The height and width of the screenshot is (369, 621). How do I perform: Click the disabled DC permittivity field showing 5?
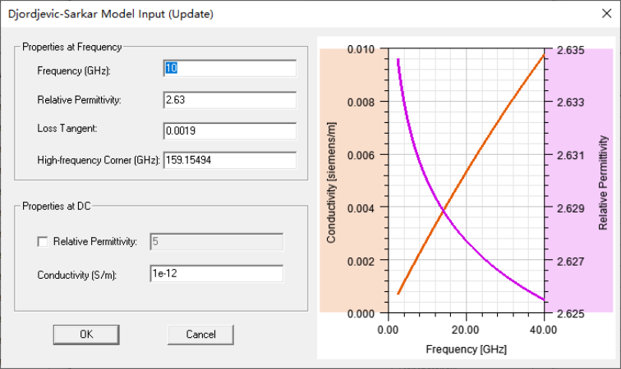[216, 241]
